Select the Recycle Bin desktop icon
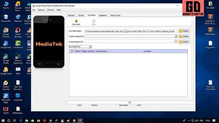The width and height of the screenshot is (219, 123). click(6, 18)
